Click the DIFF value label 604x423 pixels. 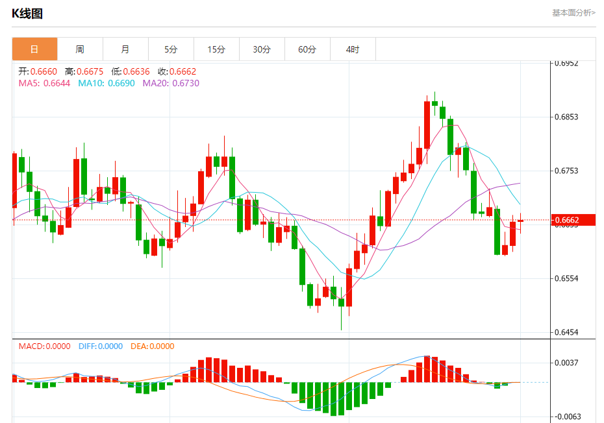100,346
